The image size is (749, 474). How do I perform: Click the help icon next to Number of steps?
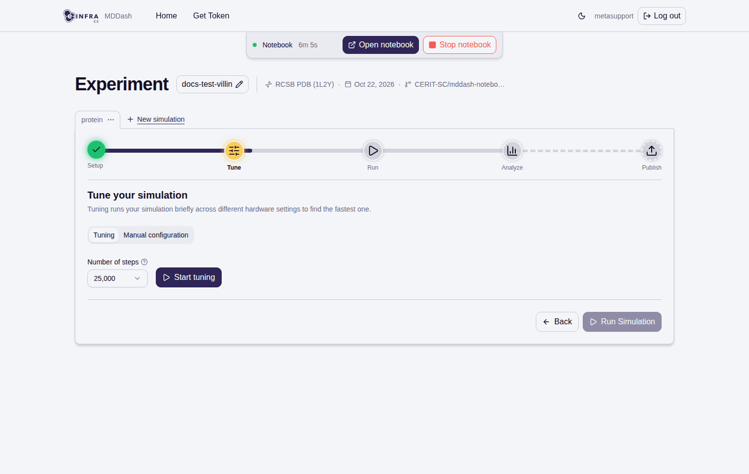(x=144, y=262)
